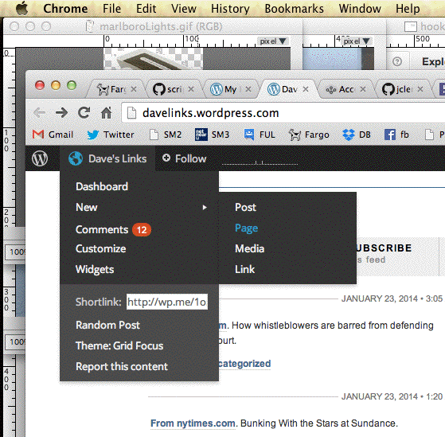445x437 pixels.
Task: Open the pixel units dropdown in marlboroLights window
Action: pos(273,41)
